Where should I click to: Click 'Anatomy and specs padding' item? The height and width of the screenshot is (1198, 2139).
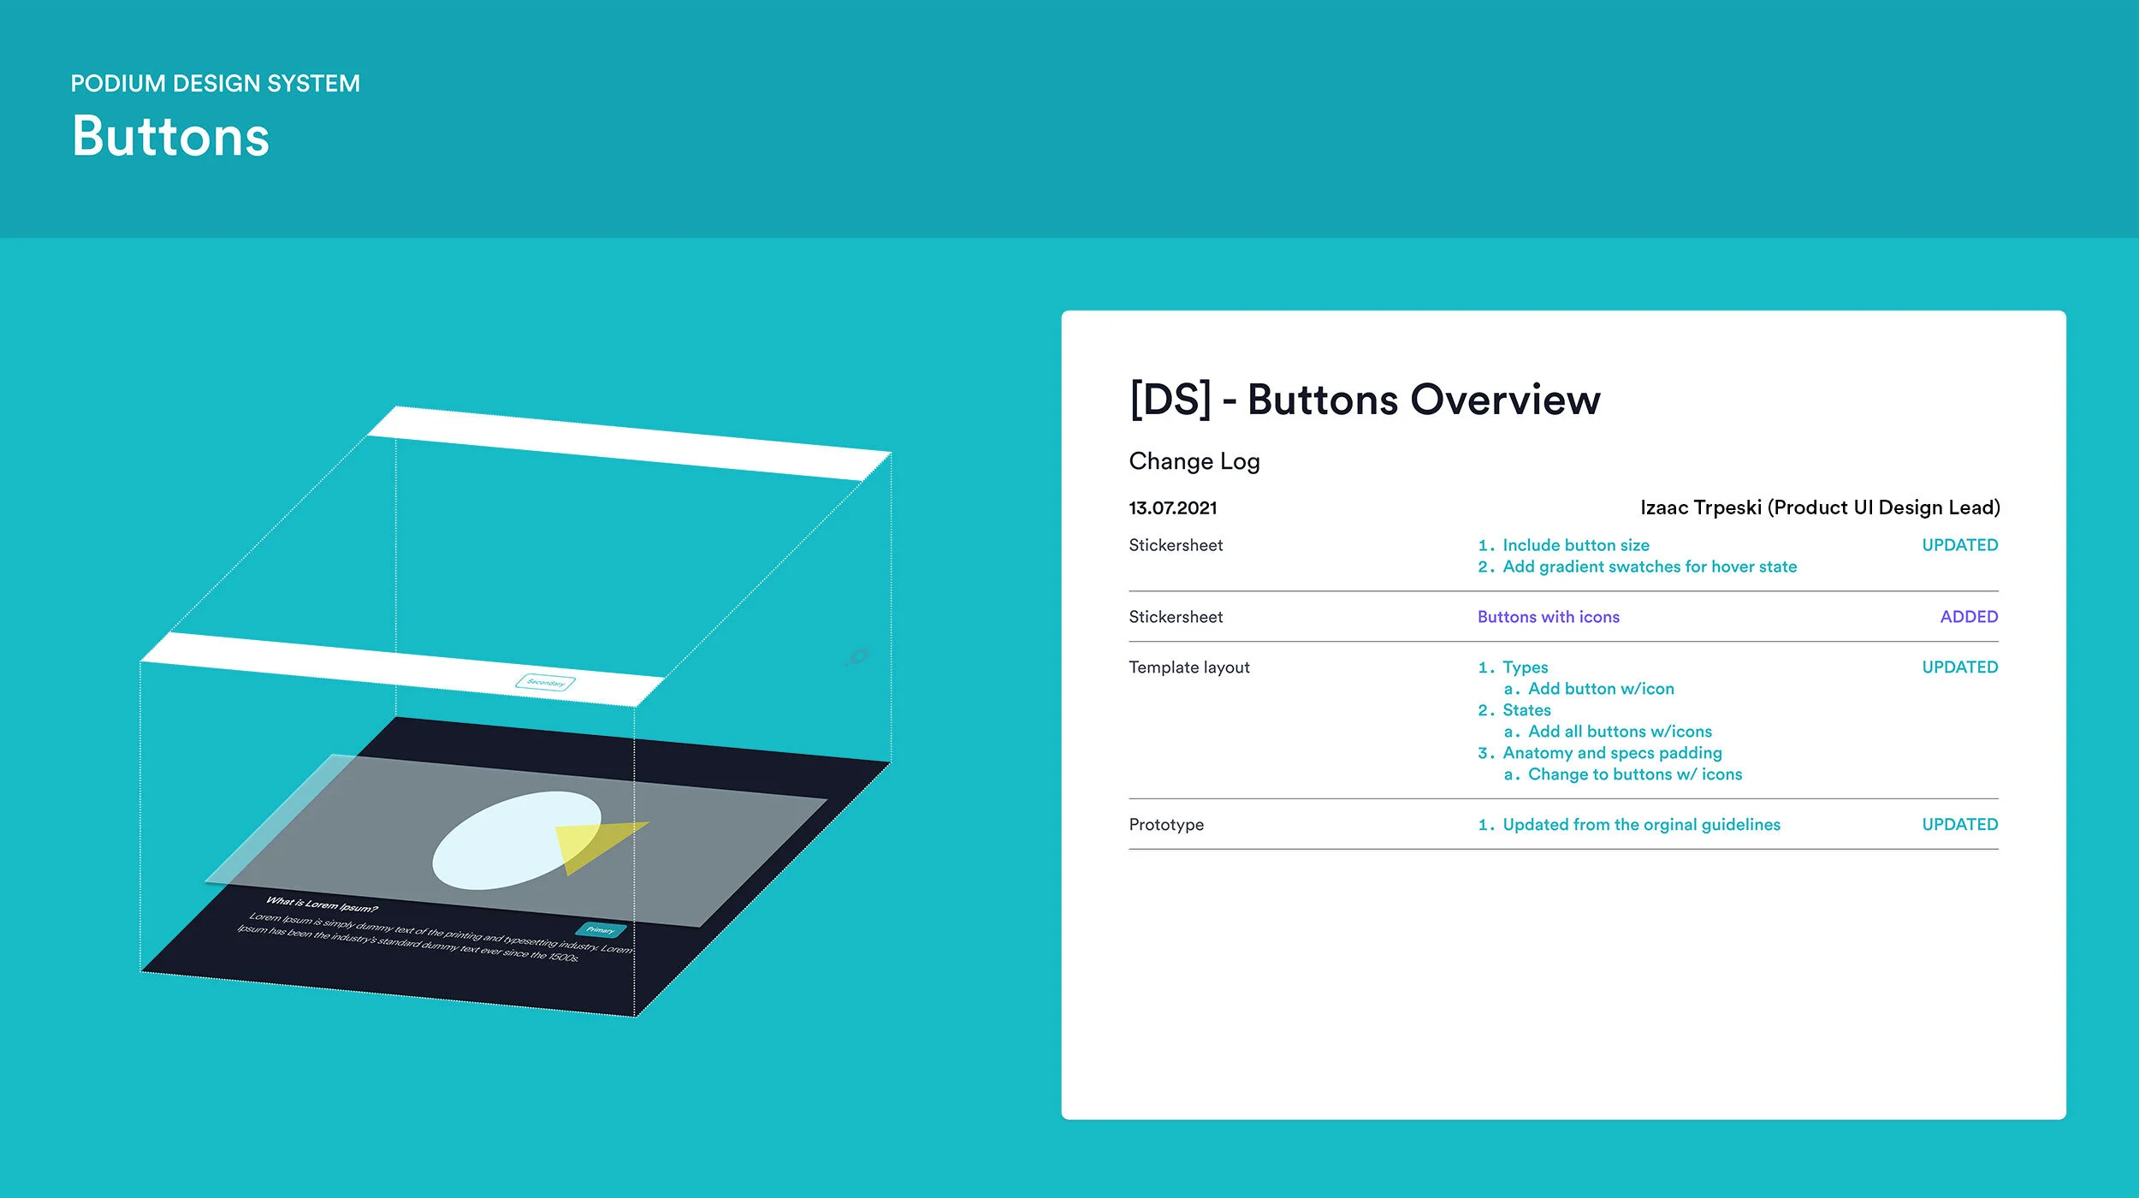click(x=1612, y=753)
